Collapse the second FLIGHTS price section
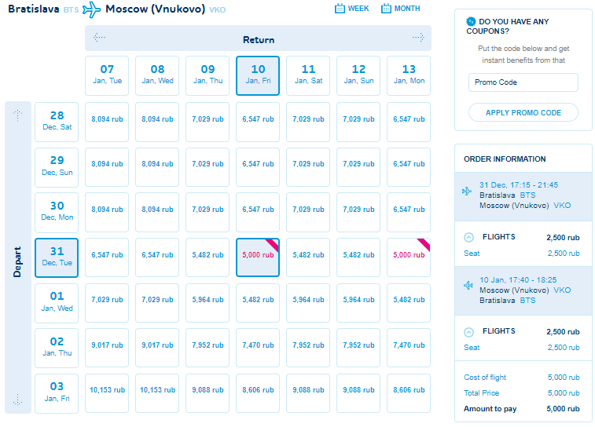This screenshot has width=595, height=427. 468,332
